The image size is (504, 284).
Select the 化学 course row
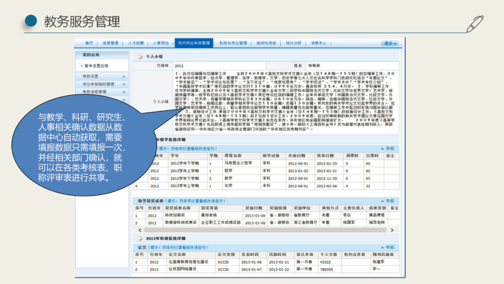click(266, 186)
